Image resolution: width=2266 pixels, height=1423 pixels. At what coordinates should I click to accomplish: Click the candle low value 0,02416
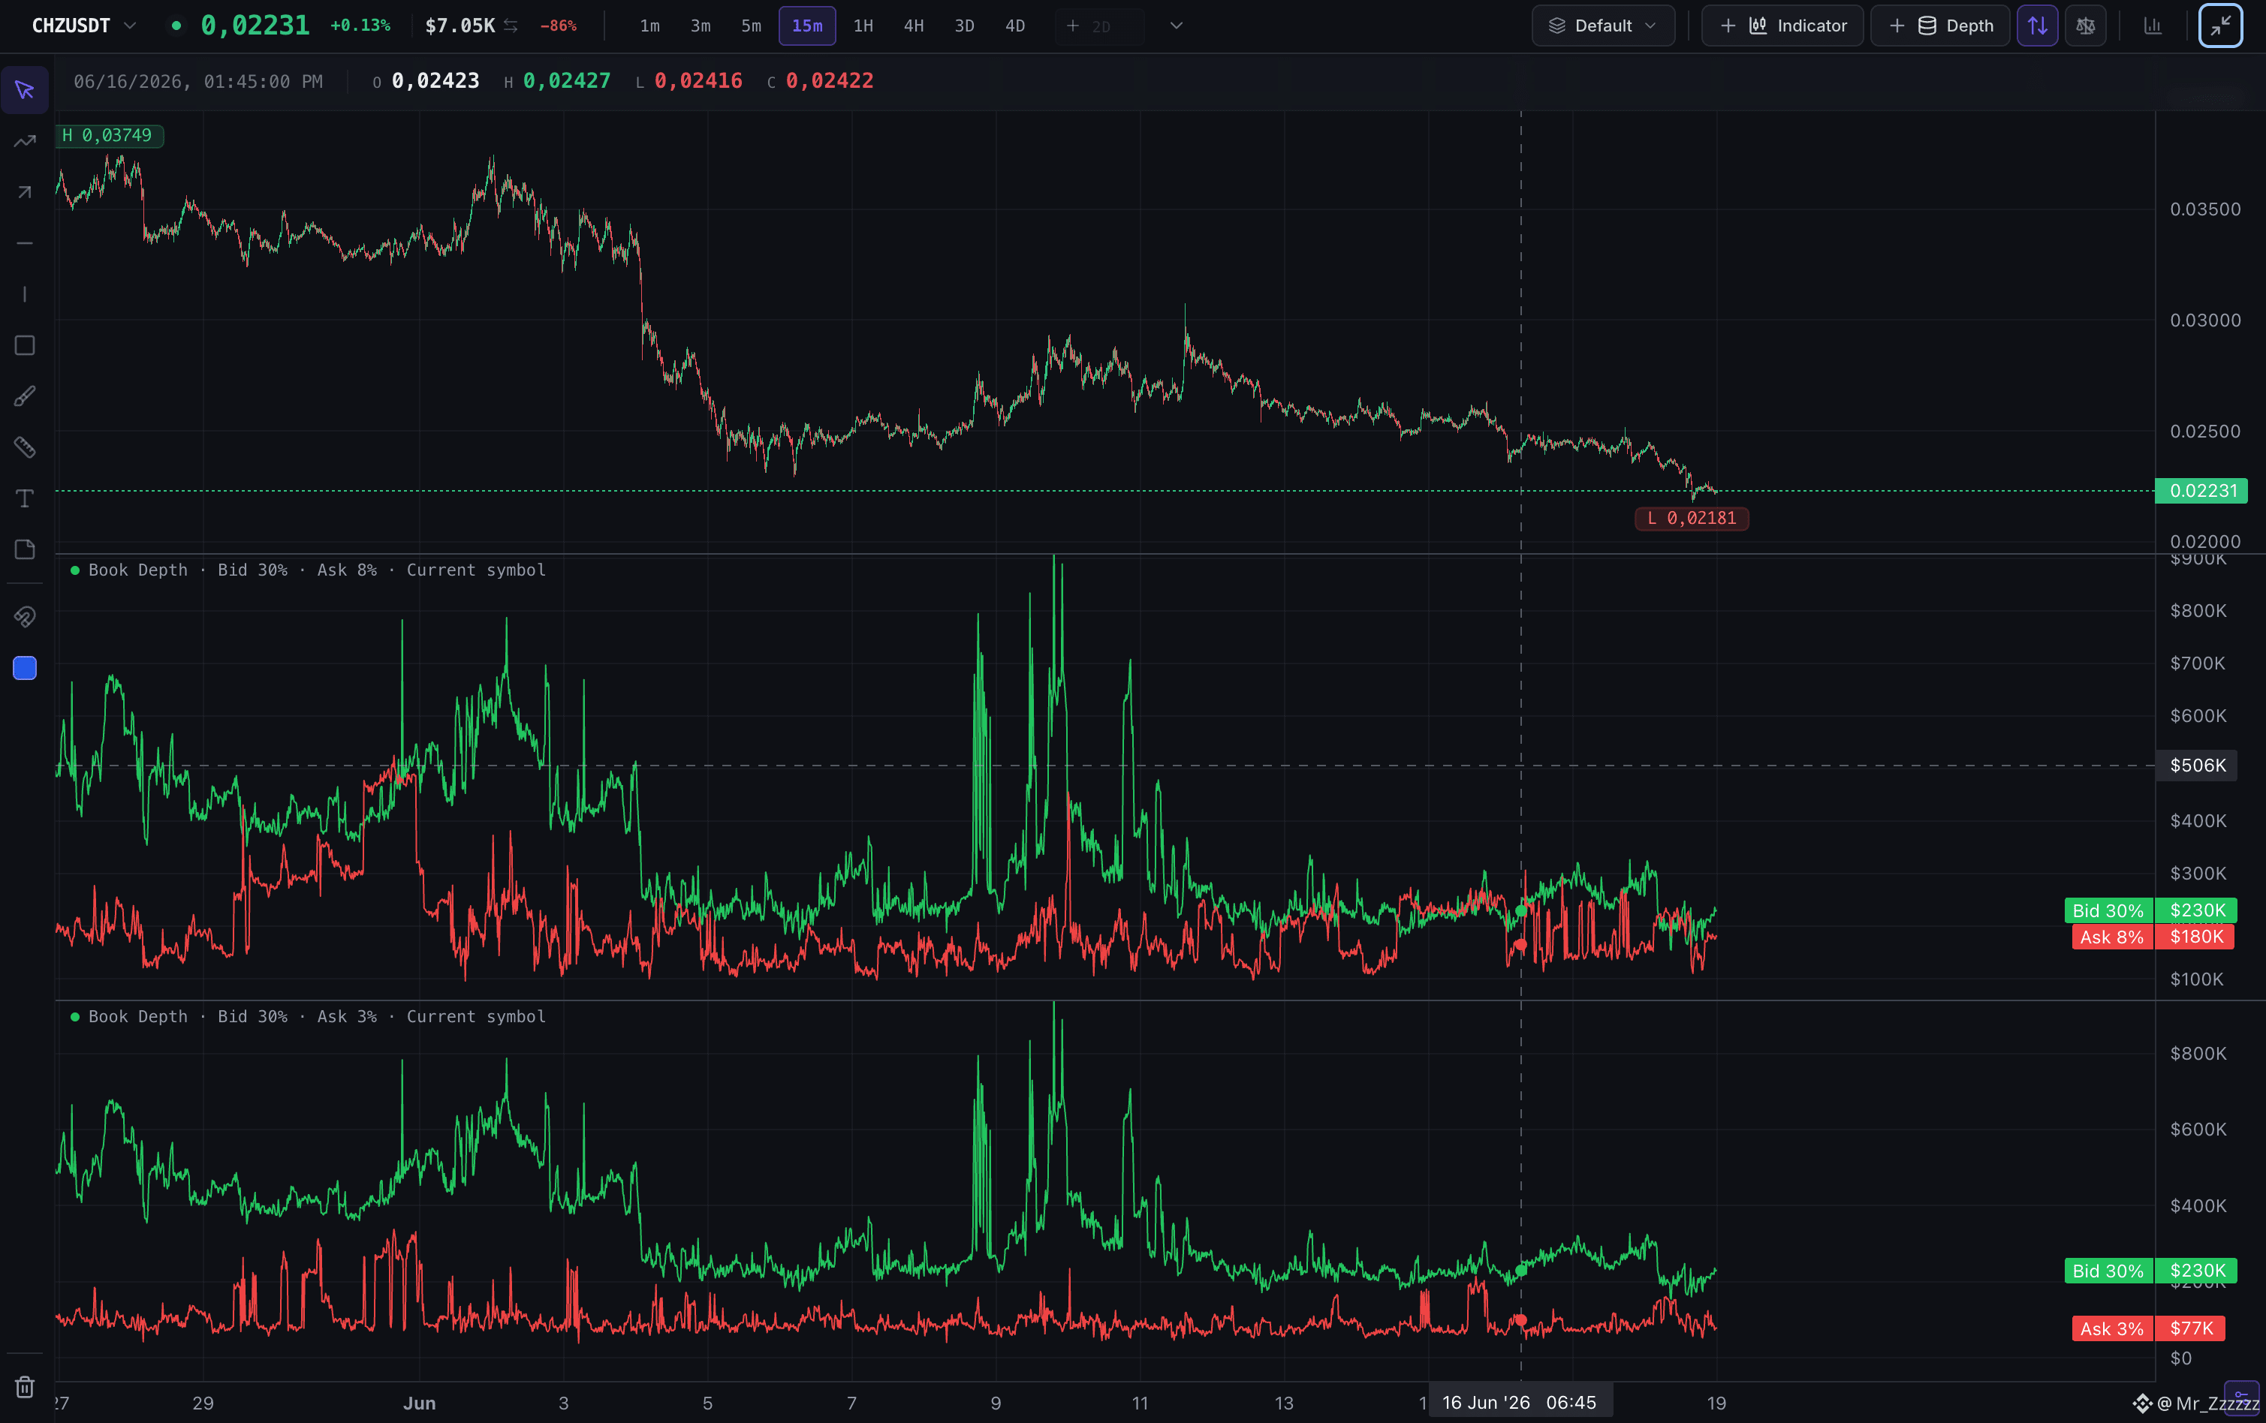pos(698,82)
